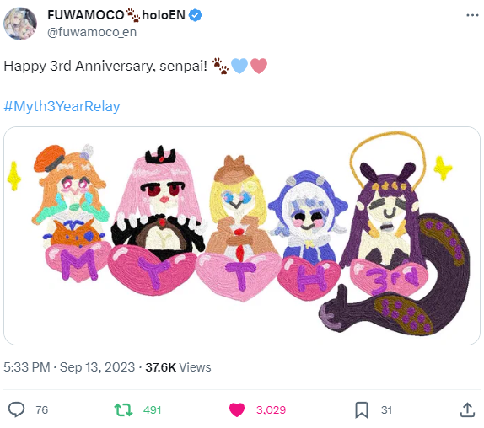This screenshot has width=484, height=428.
Task: Click the 76 replies count
Action: click(x=41, y=410)
